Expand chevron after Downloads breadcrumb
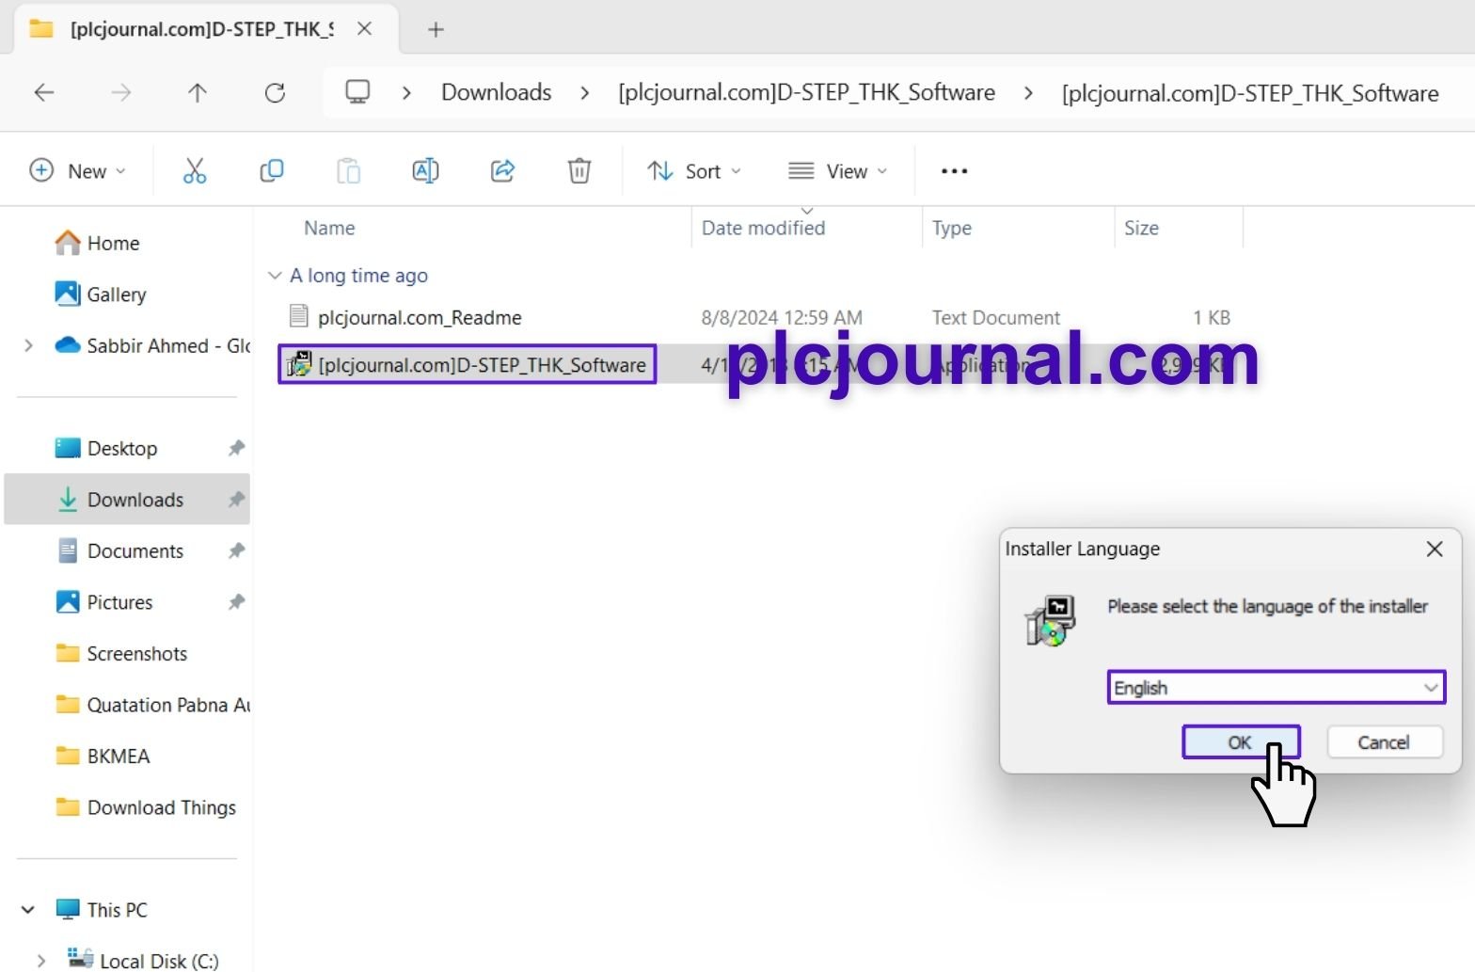The image size is (1475, 972). point(585,92)
